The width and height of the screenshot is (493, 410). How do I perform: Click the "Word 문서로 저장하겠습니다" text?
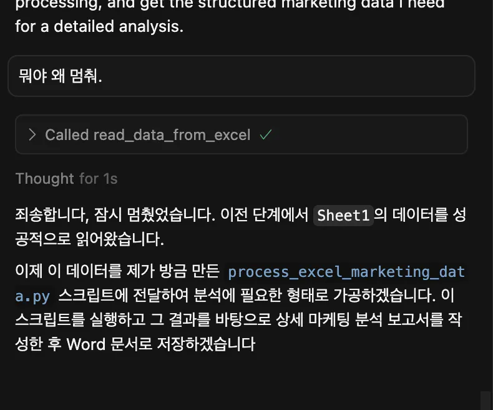point(160,344)
